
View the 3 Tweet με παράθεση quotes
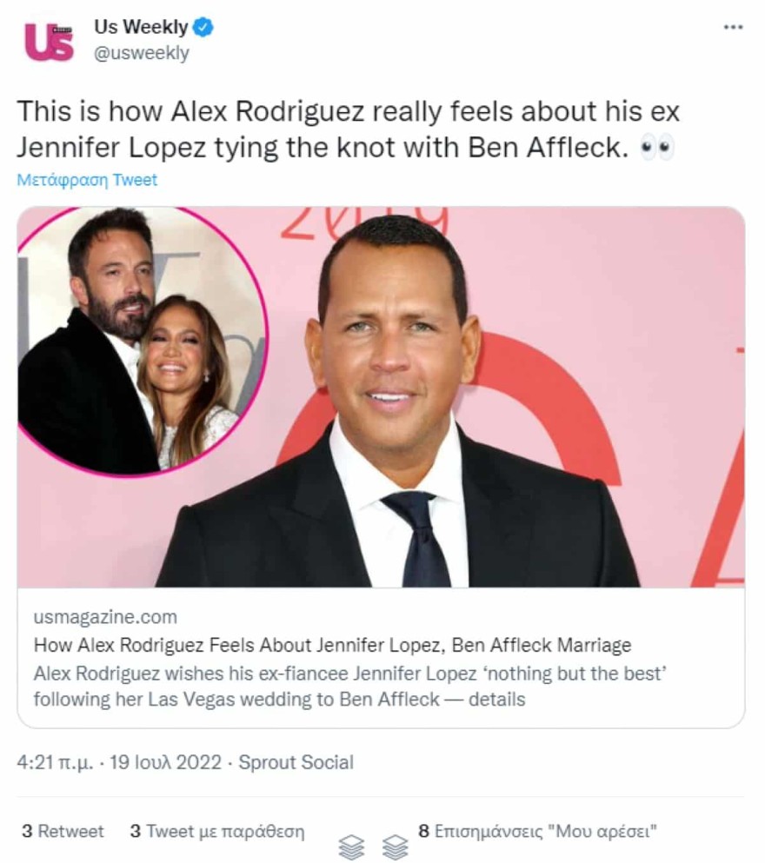point(217,831)
